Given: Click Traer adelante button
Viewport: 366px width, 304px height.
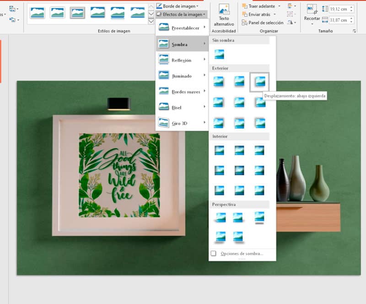Looking at the screenshot, I should coord(258,6).
